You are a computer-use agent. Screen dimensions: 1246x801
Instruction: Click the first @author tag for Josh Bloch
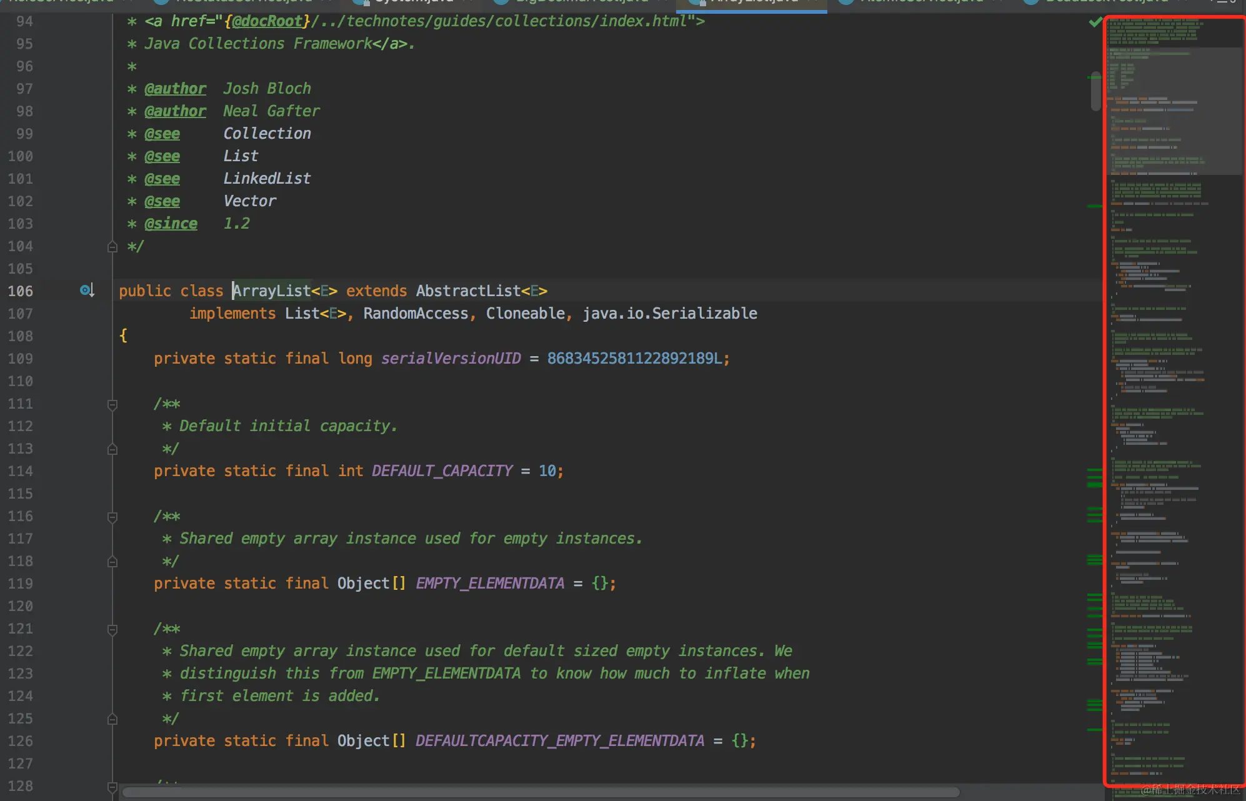(x=175, y=89)
